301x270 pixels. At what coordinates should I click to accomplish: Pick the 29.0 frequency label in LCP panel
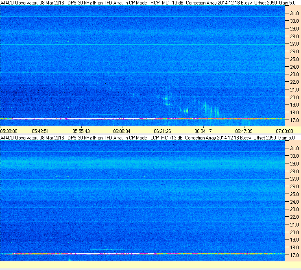(294, 164)
